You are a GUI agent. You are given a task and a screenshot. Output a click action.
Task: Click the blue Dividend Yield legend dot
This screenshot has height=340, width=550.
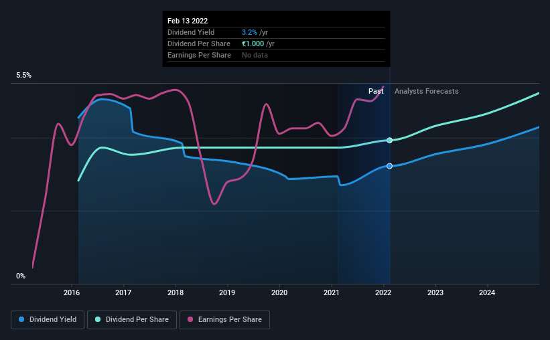[21, 319]
